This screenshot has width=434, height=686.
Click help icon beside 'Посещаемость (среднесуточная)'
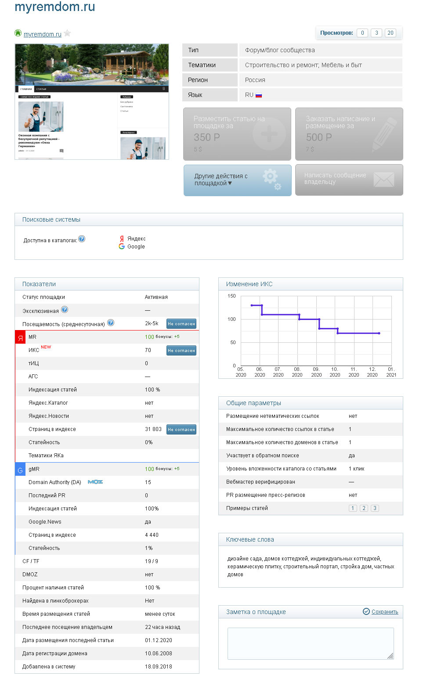click(111, 323)
